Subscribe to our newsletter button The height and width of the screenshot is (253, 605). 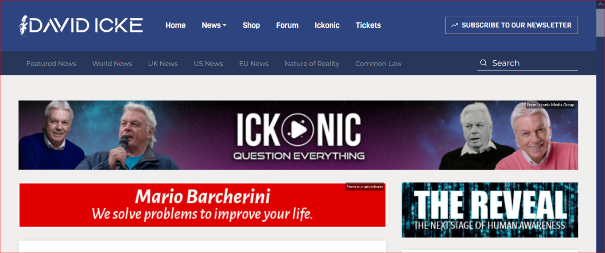pyautogui.click(x=512, y=25)
